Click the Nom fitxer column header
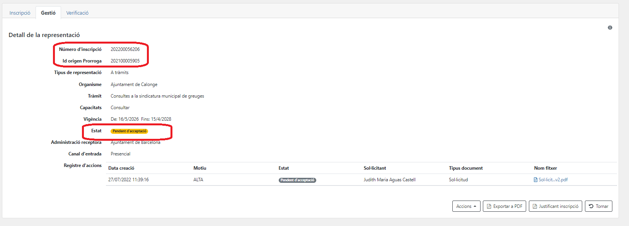This screenshot has width=629, height=226. (x=545, y=168)
